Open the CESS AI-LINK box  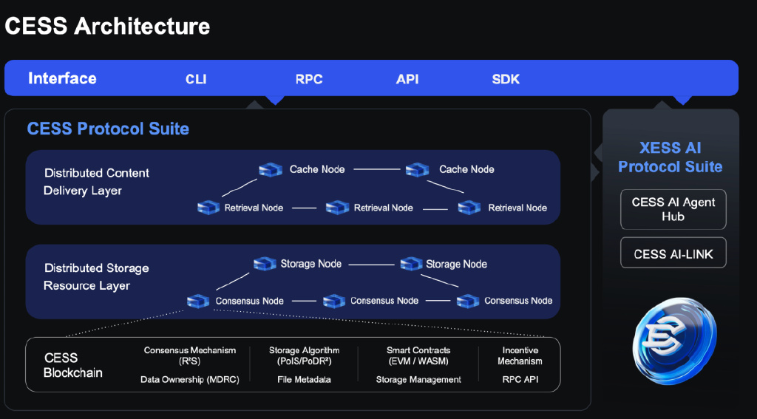[673, 253]
